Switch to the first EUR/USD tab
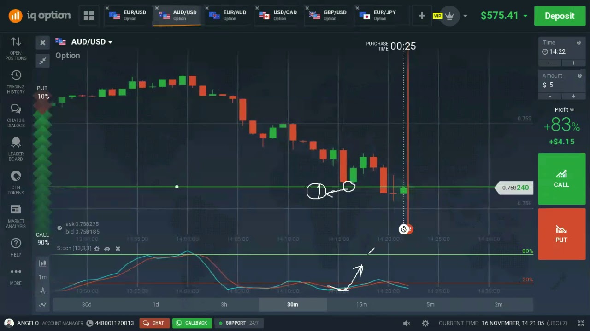590x331 pixels. 128,16
